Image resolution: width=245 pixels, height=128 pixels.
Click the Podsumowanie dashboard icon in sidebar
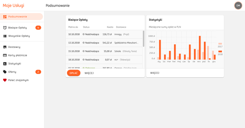point(5,17)
